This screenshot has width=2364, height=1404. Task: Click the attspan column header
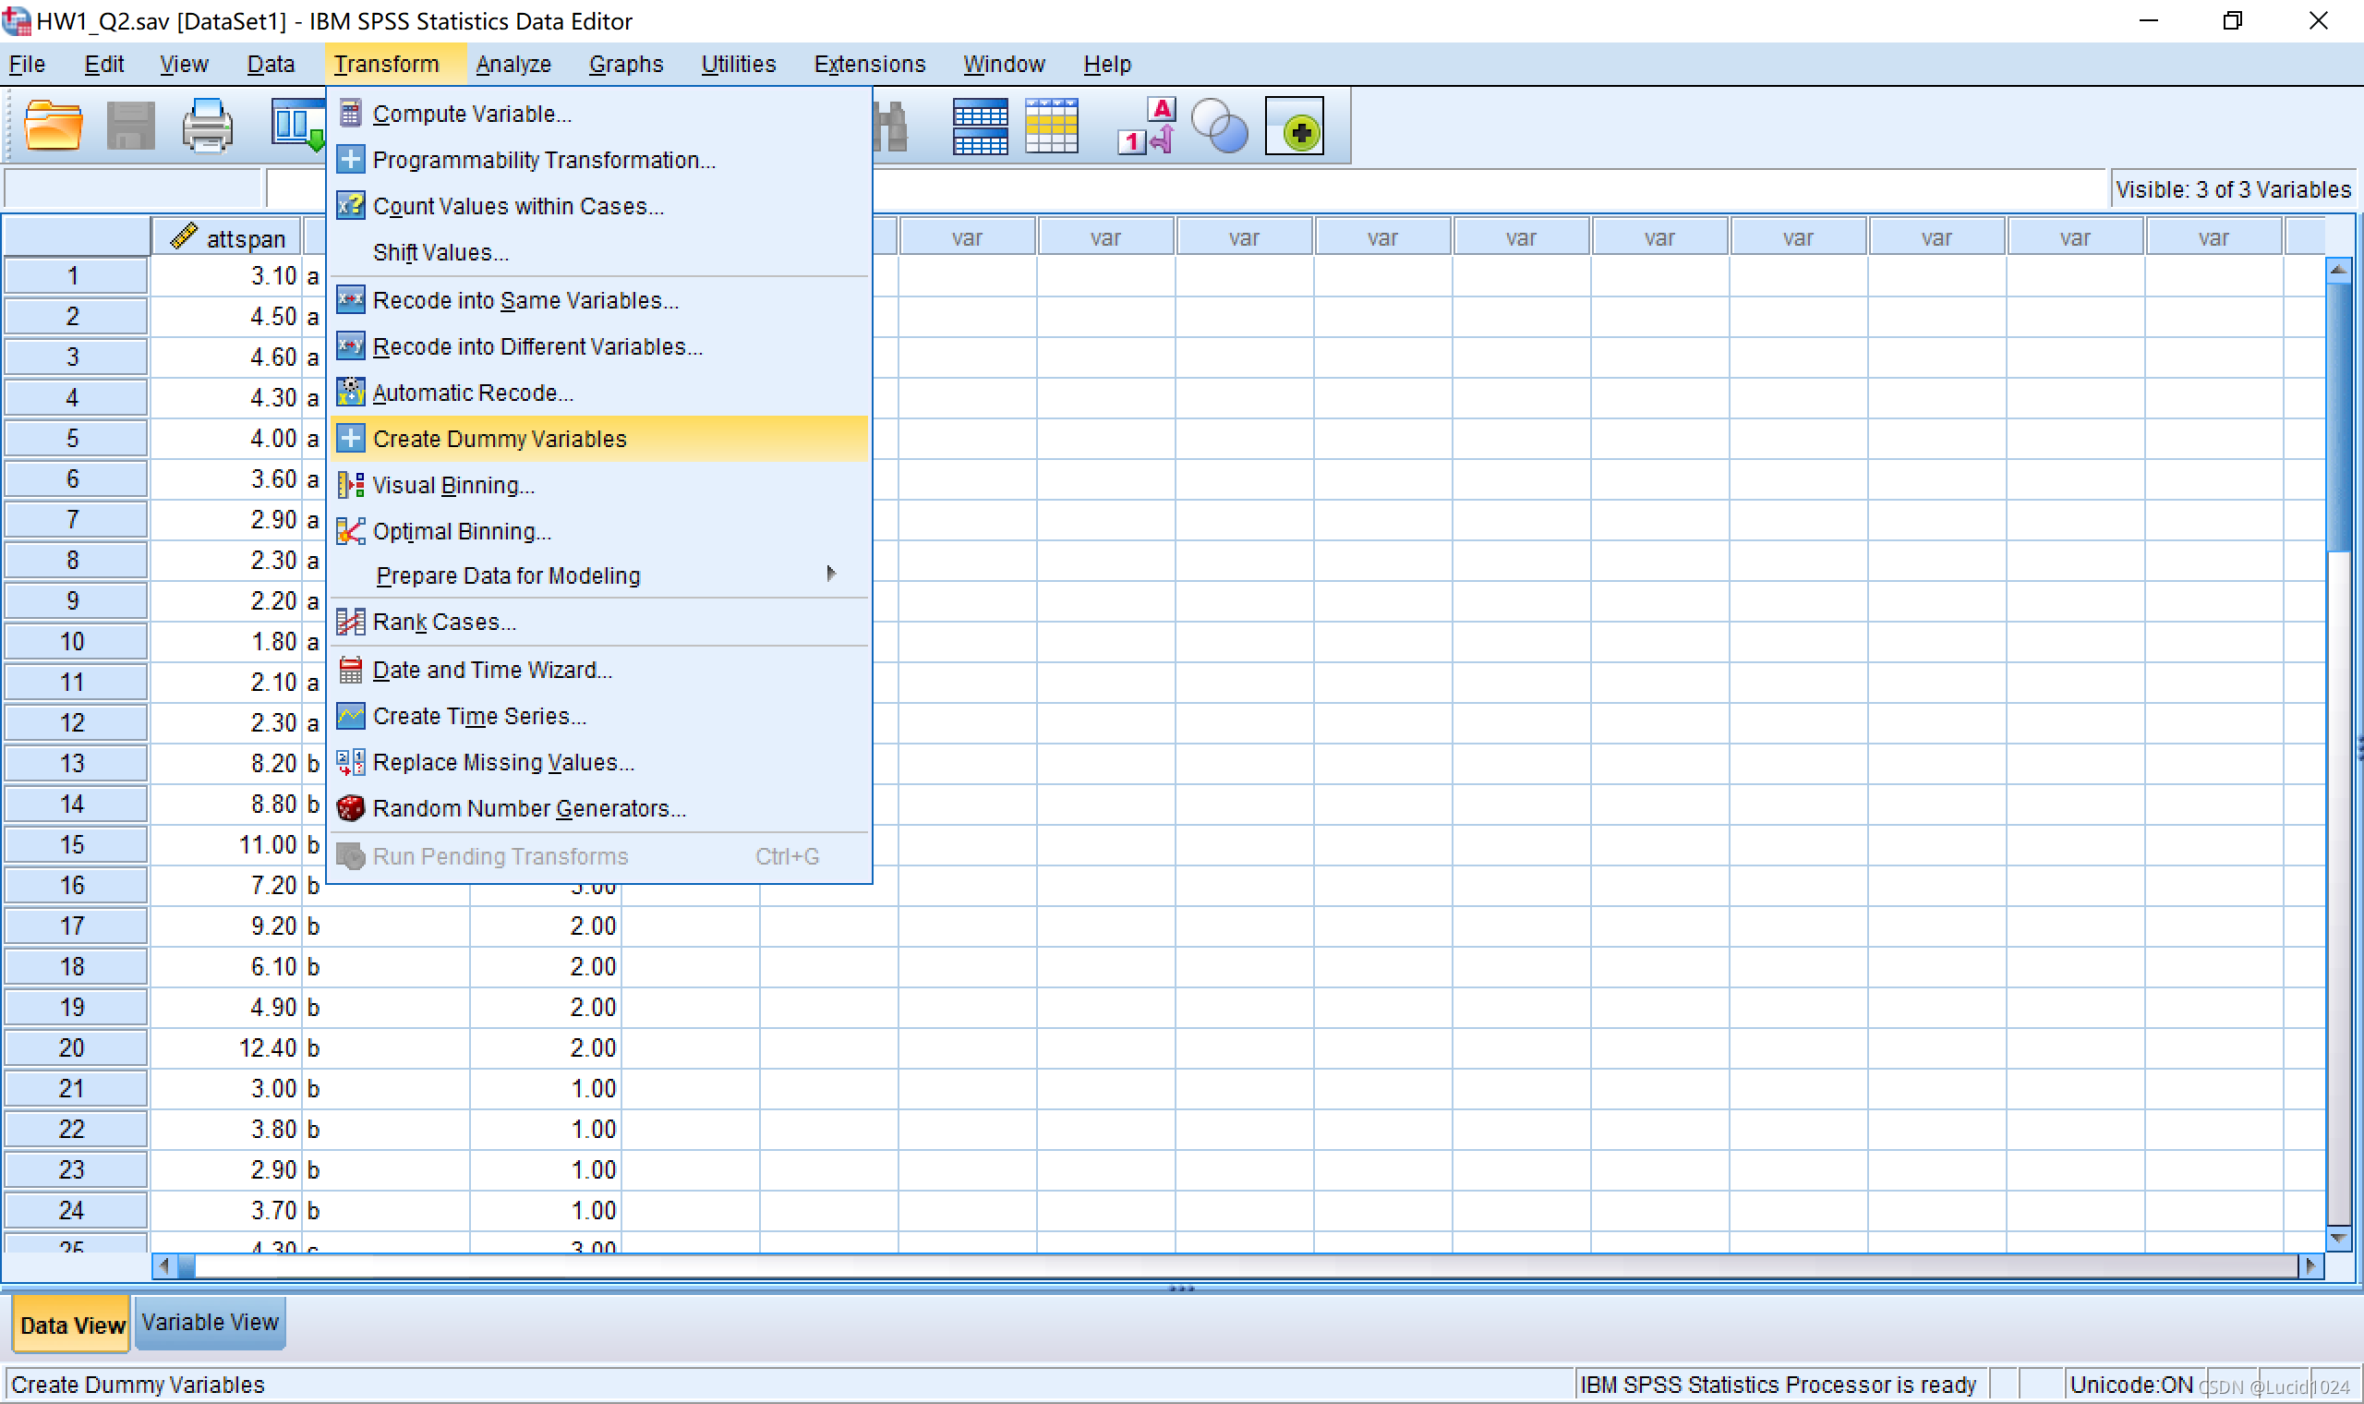227,238
